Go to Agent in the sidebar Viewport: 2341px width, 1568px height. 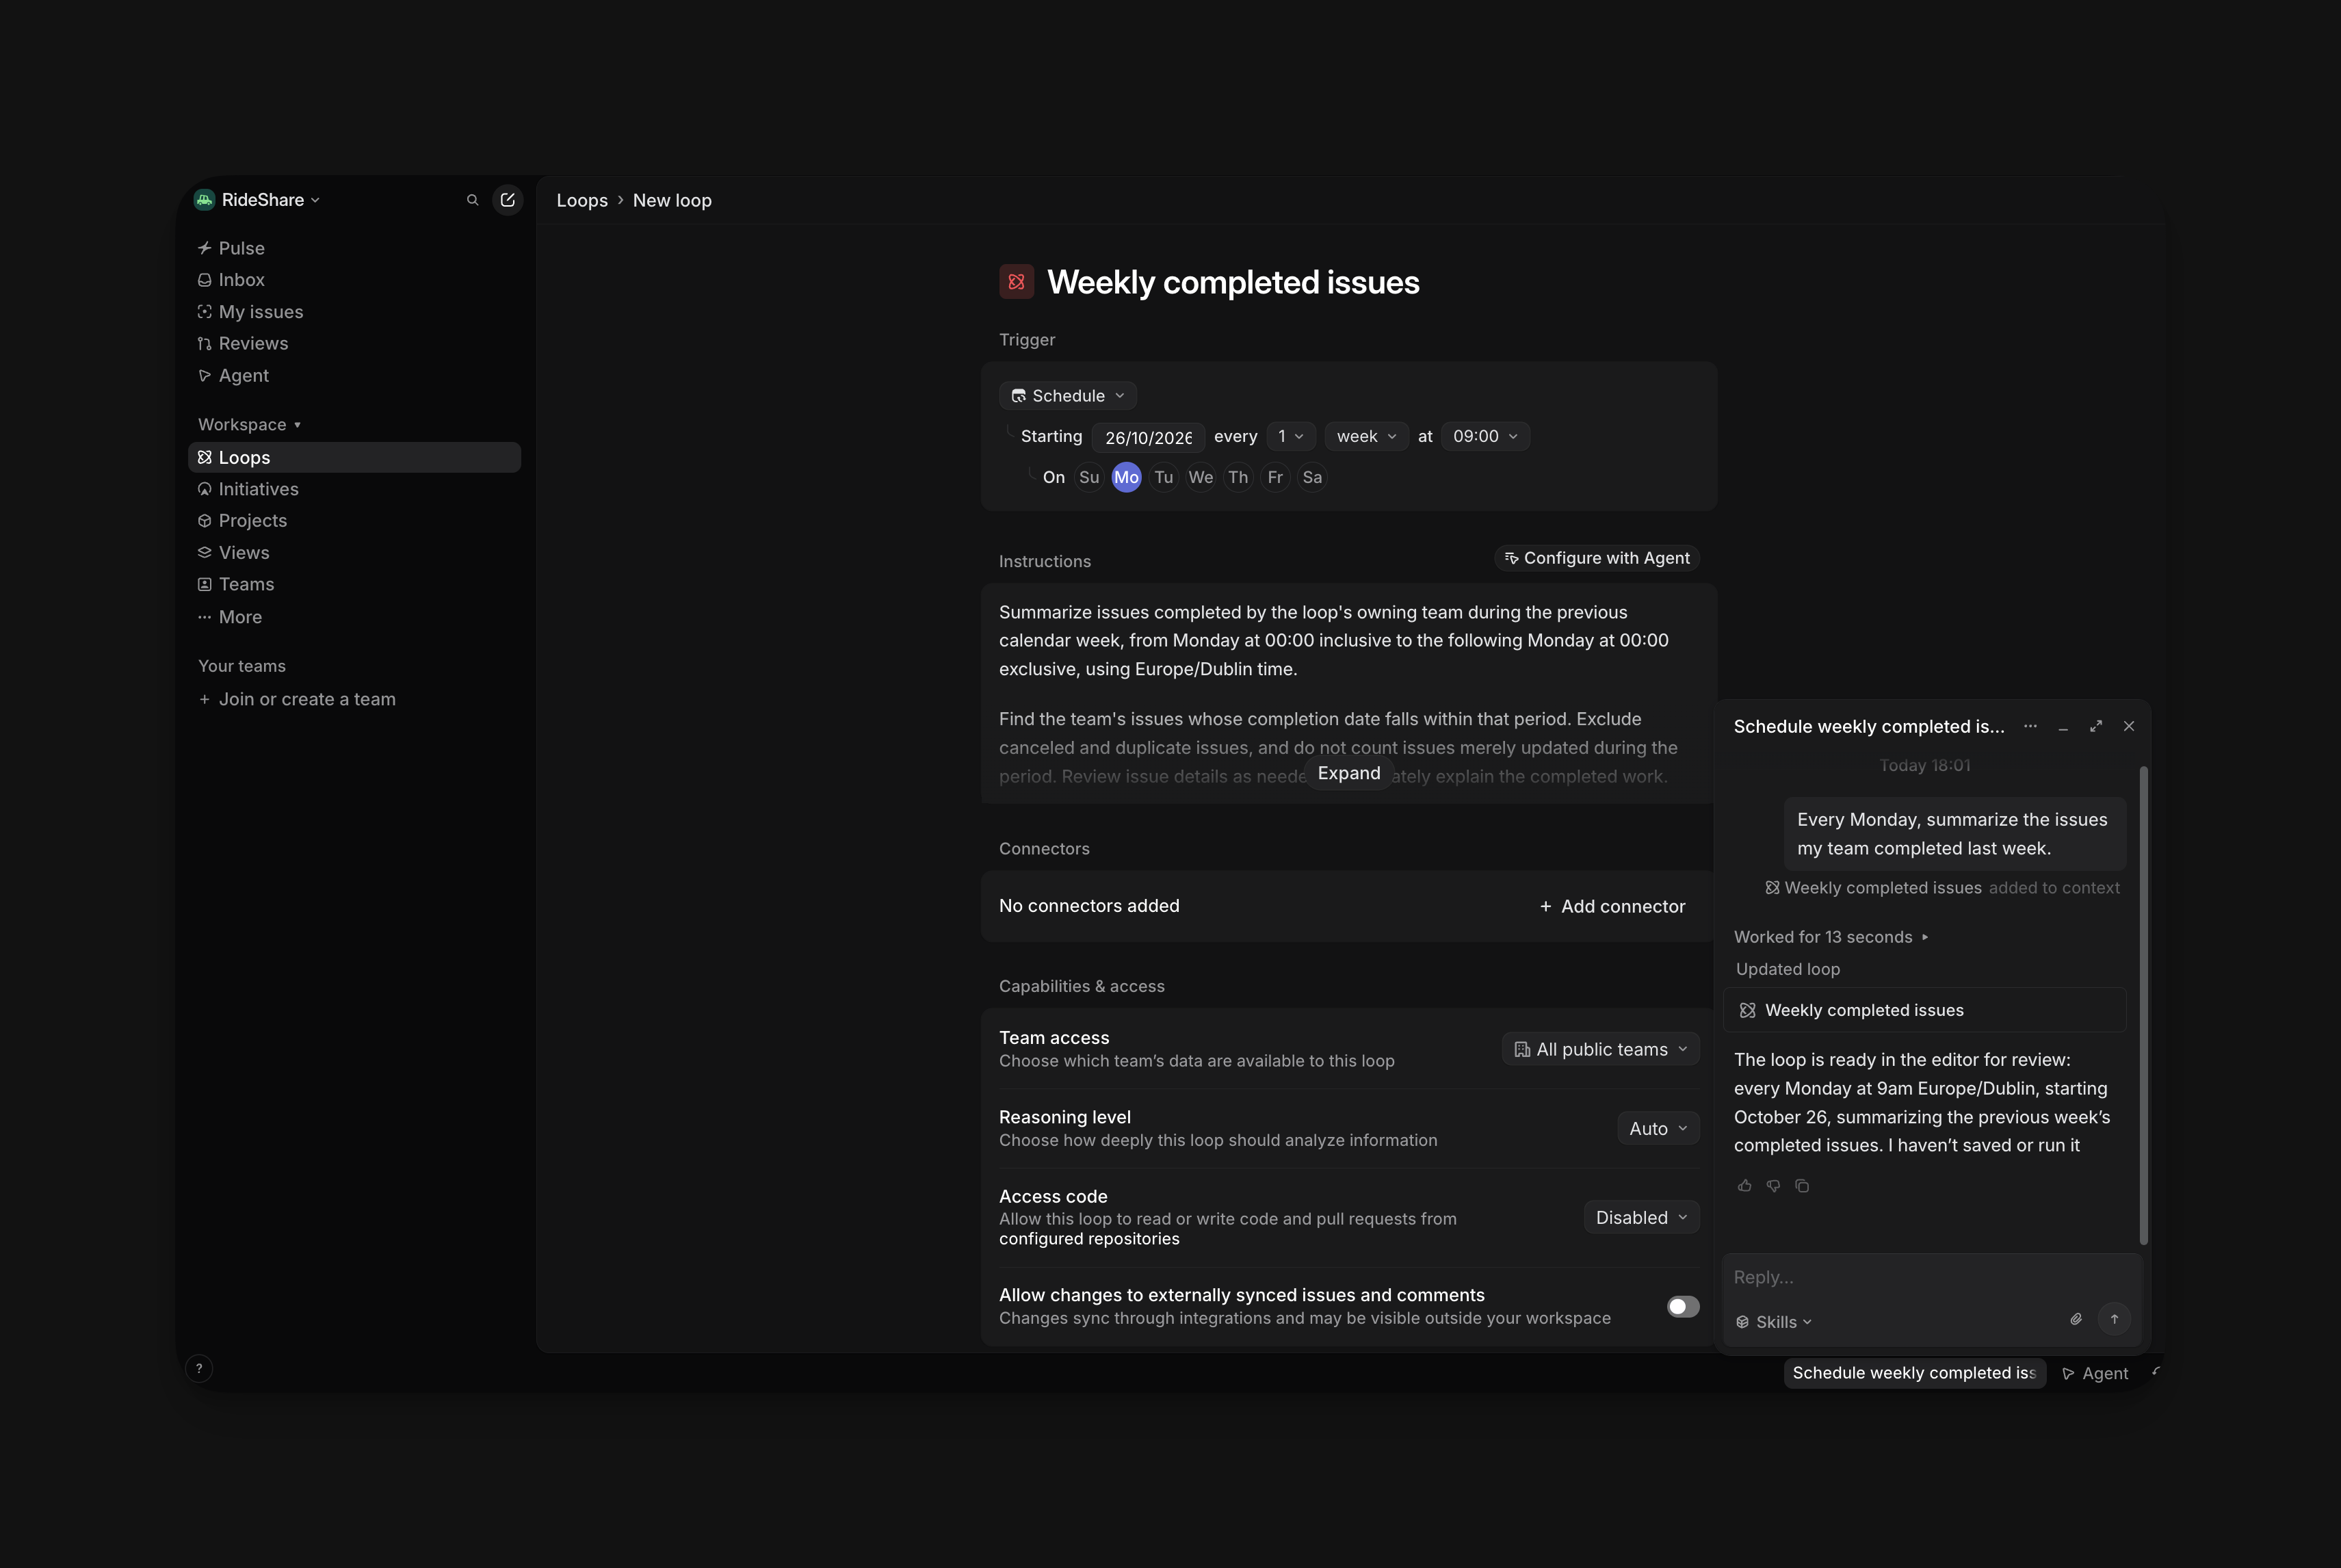point(354,376)
